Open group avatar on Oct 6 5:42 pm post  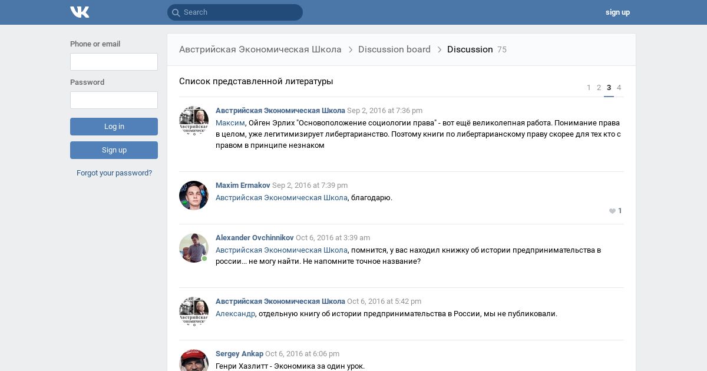click(194, 312)
